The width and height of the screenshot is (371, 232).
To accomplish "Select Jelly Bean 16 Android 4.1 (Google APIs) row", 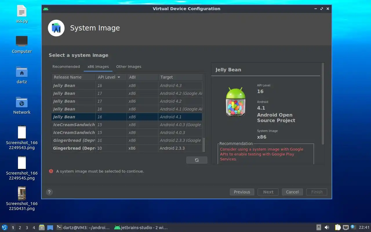I will pos(127,109).
